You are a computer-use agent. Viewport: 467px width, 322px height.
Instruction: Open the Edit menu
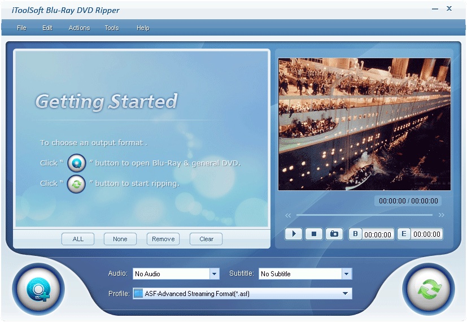(47, 28)
